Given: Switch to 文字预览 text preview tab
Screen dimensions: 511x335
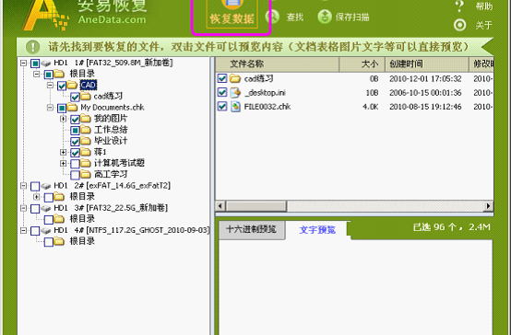Looking at the screenshot, I should click(317, 230).
